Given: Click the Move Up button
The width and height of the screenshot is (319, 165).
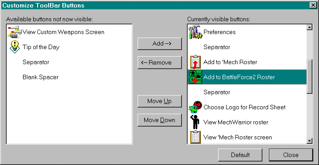Looking at the screenshot, I should [159, 101].
